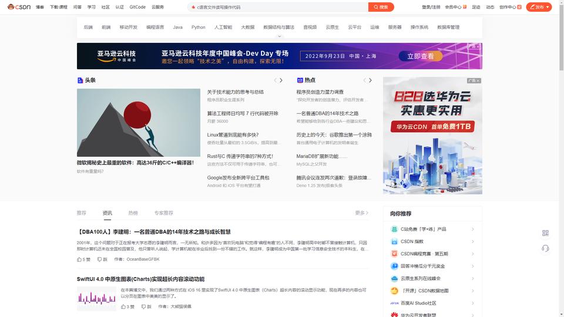
Task: Expand category list chevron below the nav
Action: coord(280,36)
